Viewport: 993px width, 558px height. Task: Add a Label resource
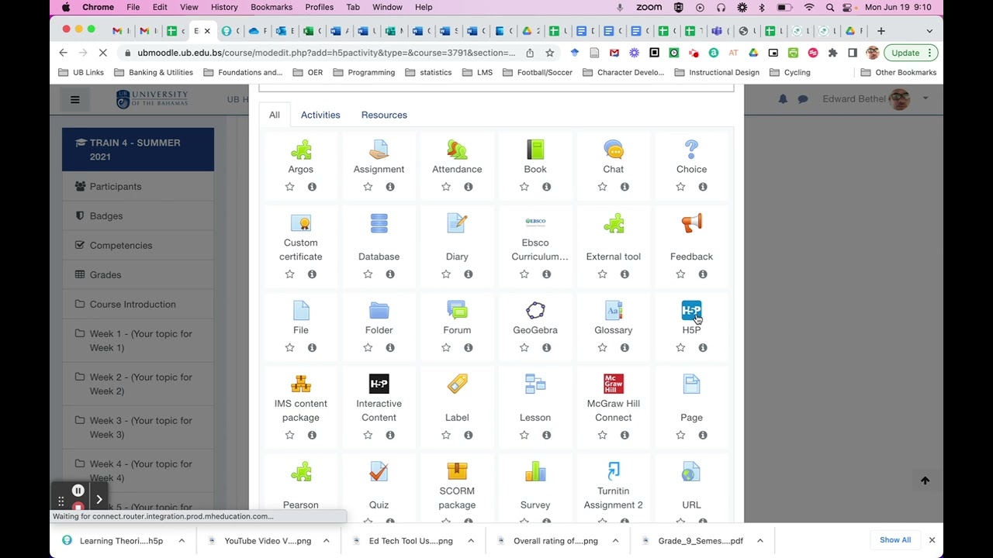coord(457,384)
